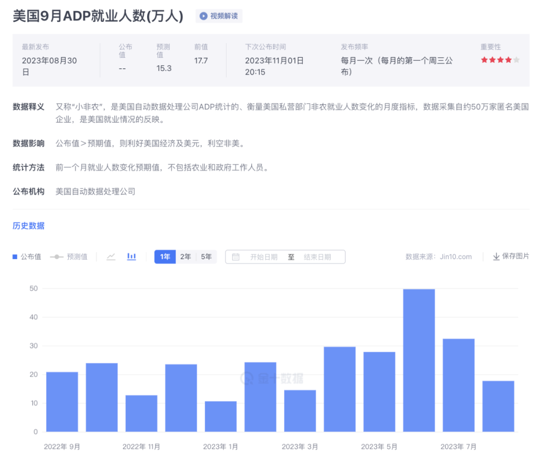This screenshot has height=470, width=546.
Task: Click the y-axis label 50
Action: (x=34, y=288)
